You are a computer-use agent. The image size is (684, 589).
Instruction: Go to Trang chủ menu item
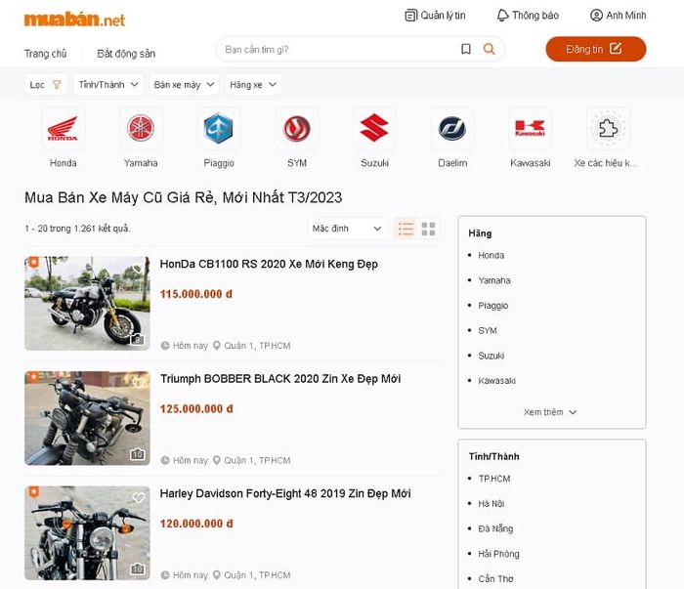(45, 54)
